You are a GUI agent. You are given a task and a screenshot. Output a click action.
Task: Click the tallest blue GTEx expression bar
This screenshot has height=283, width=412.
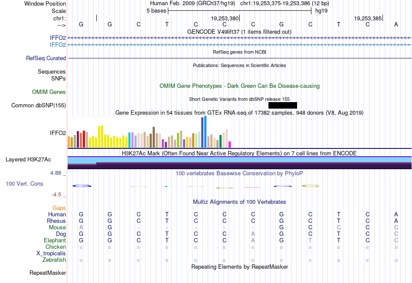coord(206,132)
